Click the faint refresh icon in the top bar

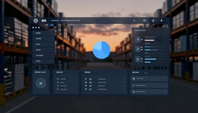click(x=134, y=21)
